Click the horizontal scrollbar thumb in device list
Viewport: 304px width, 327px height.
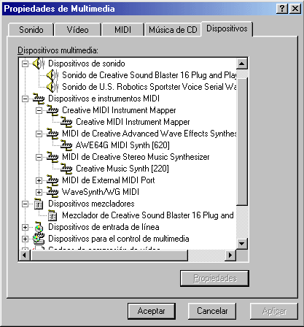click(x=109, y=255)
